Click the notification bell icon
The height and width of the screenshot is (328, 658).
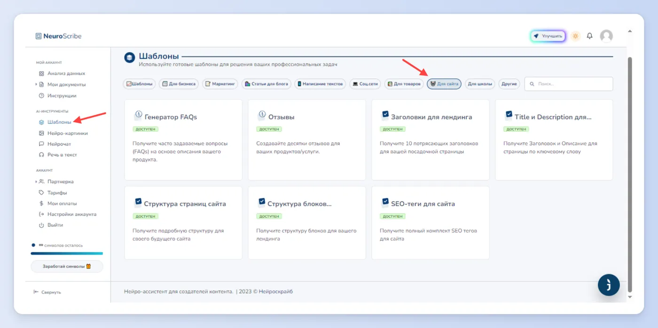[590, 36]
